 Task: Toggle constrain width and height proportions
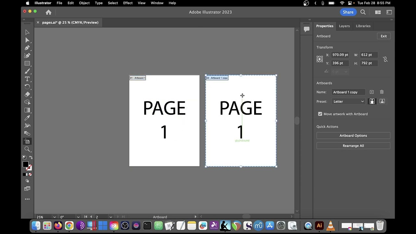click(x=385, y=59)
